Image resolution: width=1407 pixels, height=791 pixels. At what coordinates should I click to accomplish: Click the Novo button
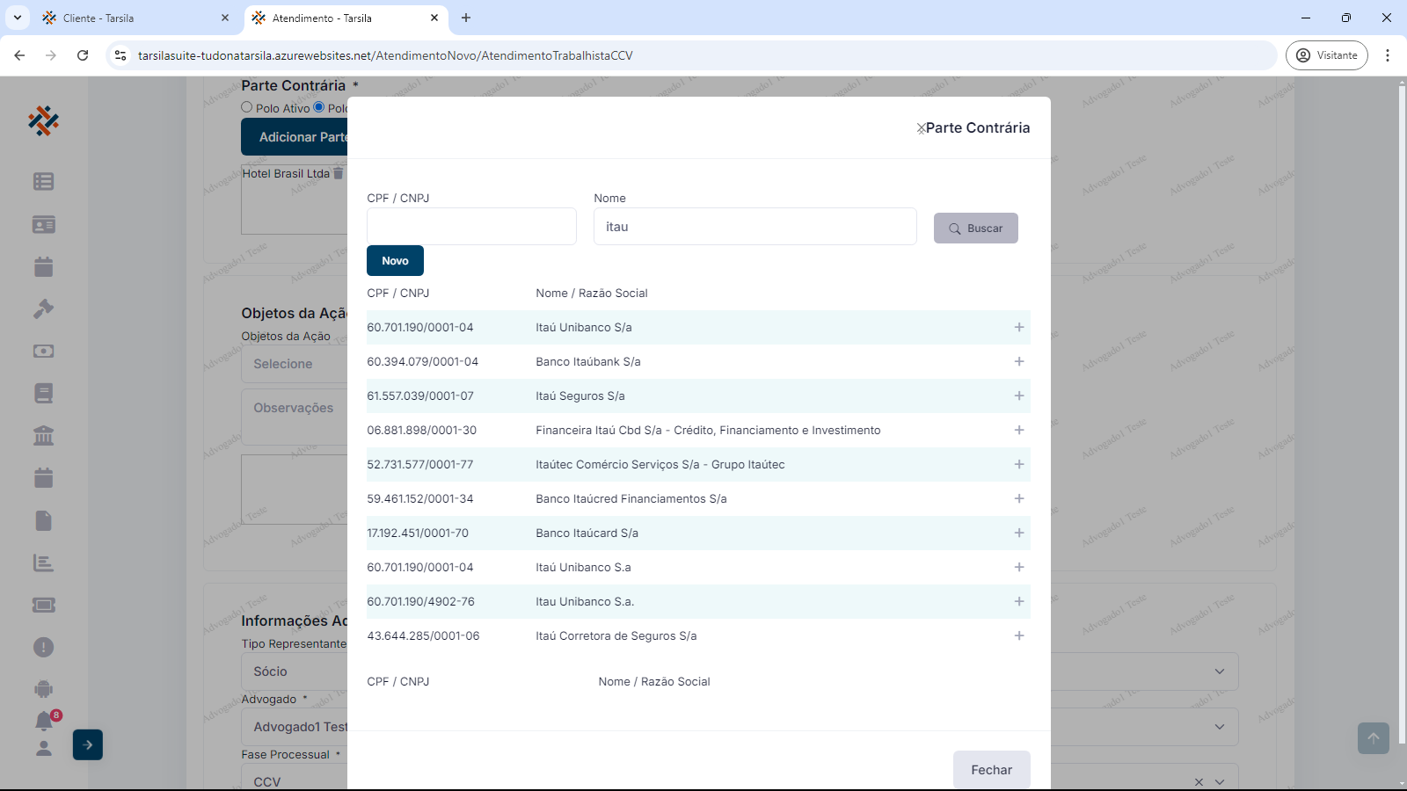tap(395, 261)
